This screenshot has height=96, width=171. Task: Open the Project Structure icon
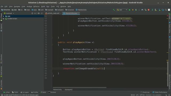click(x=163, y=10)
